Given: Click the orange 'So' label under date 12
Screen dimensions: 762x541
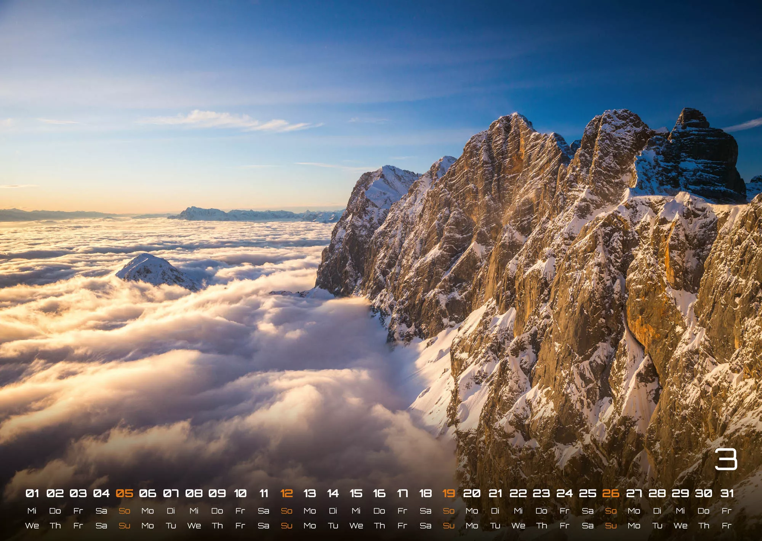Looking at the screenshot, I should click(x=287, y=511).
